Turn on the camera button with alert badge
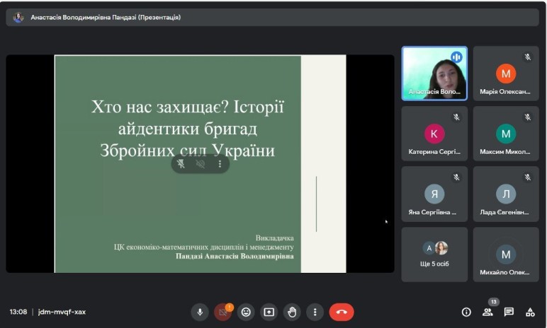The height and width of the screenshot is (328, 547). [223, 312]
